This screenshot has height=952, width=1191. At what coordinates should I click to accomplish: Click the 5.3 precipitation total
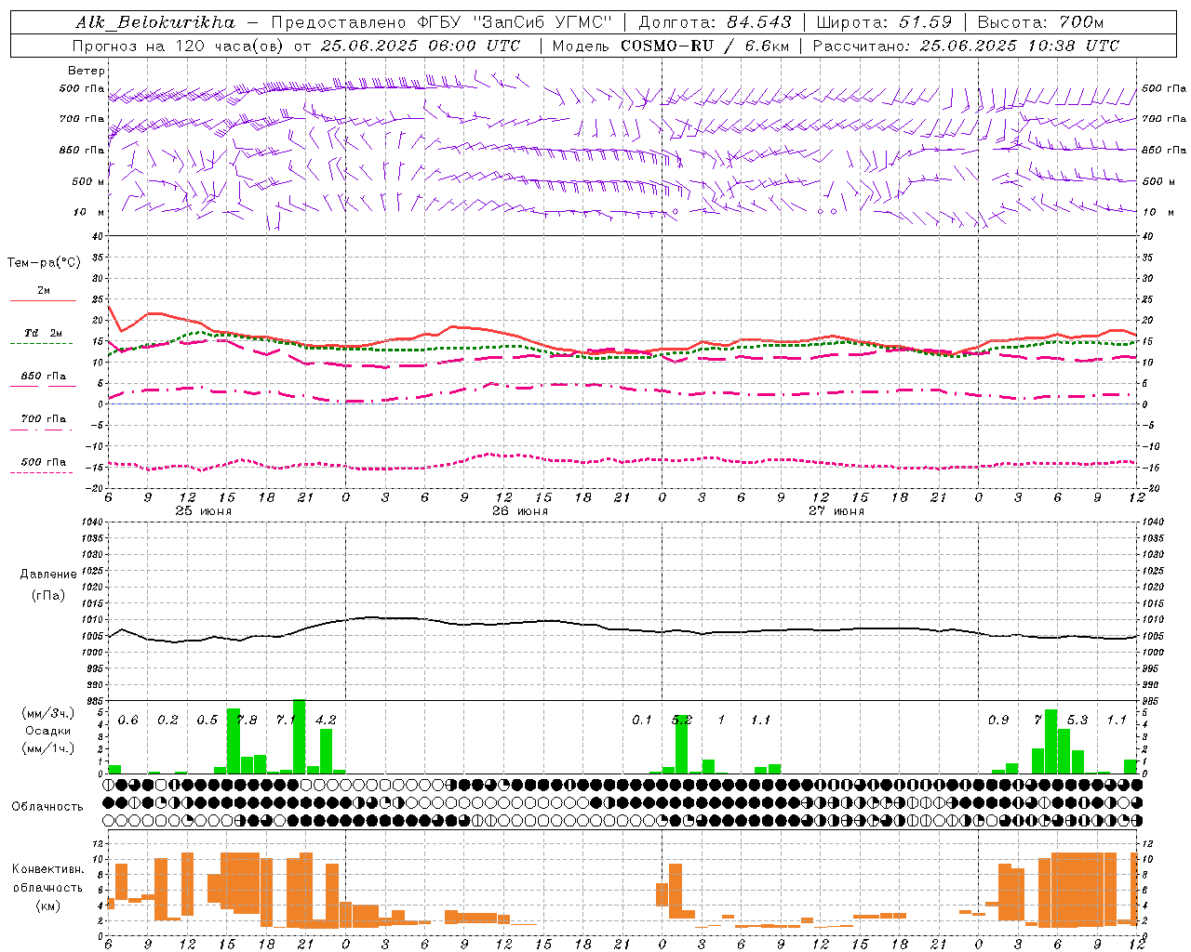(x=1077, y=720)
